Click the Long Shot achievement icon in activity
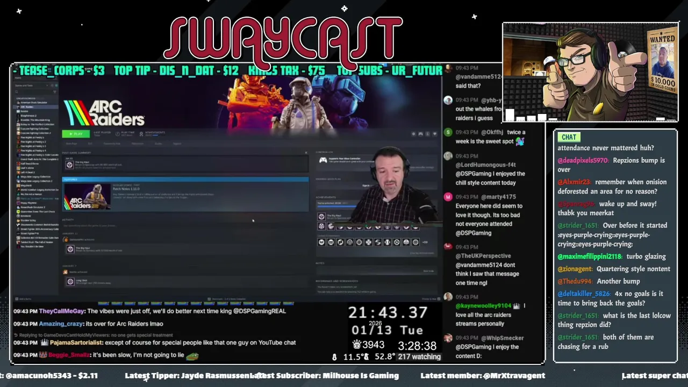Viewport: 688px width, 387px height. [70, 282]
